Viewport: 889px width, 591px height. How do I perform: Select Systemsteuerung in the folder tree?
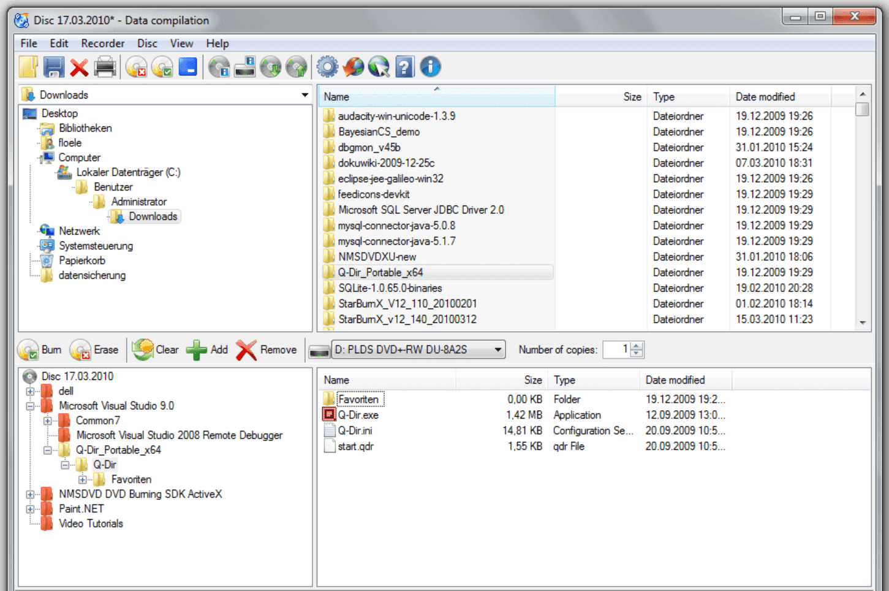click(x=96, y=246)
